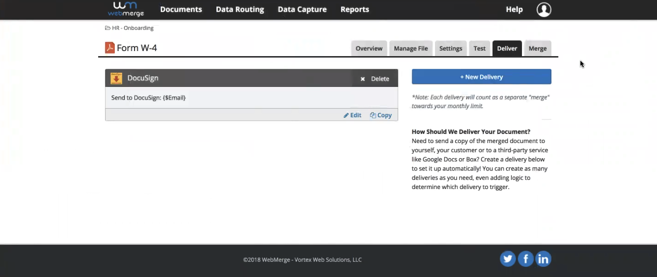Switch to the Merge tab
Image resolution: width=657 pixels, height=277 pixels.
538,49
